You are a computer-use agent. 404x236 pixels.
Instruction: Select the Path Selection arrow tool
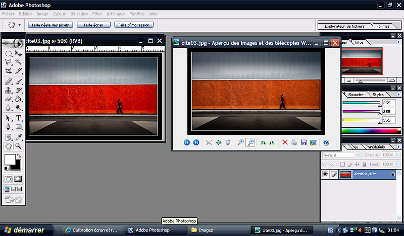pyautogui.click(x=8, y=118)
